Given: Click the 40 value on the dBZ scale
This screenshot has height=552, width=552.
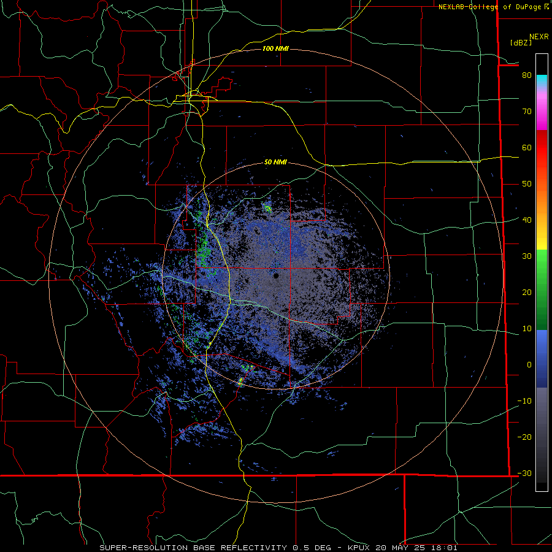Looking at the screenshot, I should click(527, 220).
